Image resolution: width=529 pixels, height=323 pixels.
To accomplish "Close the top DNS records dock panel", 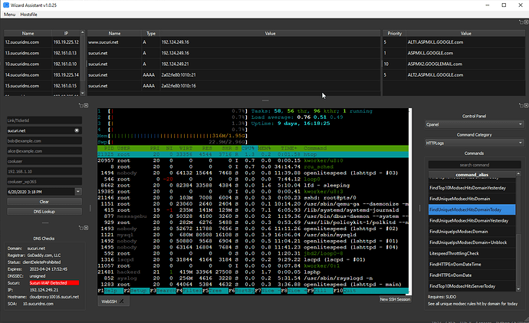I will [x=526, y=22].
